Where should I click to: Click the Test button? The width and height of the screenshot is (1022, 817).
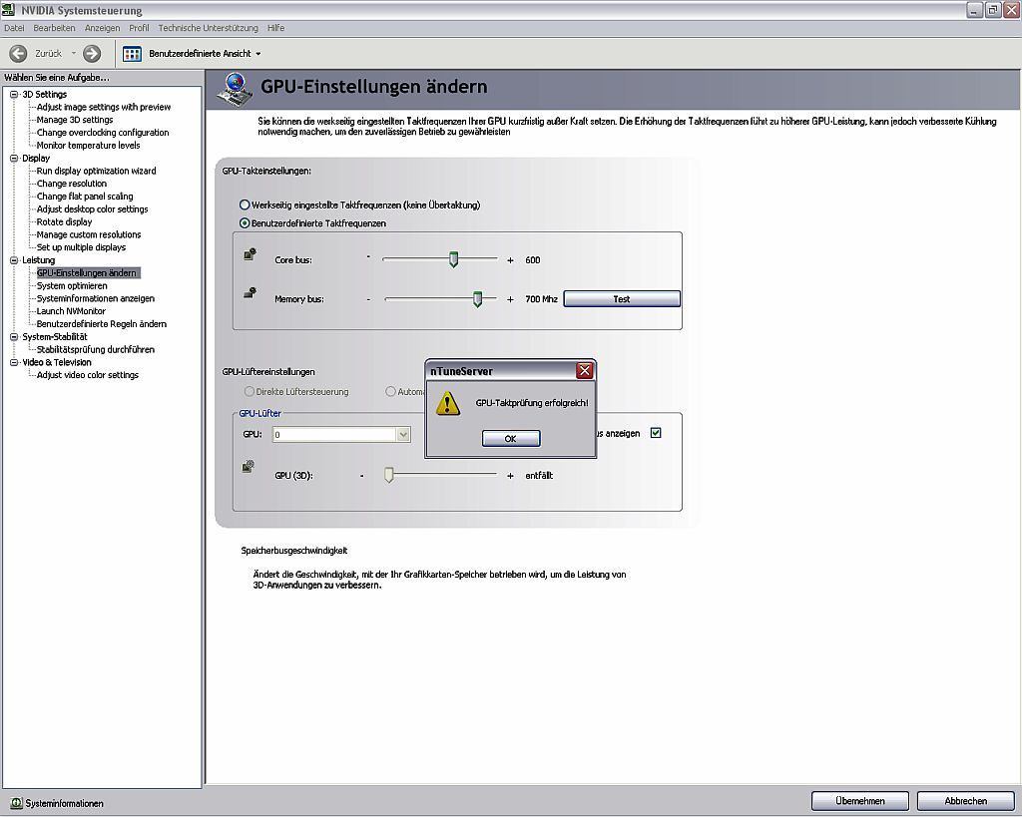click(621, 299)
